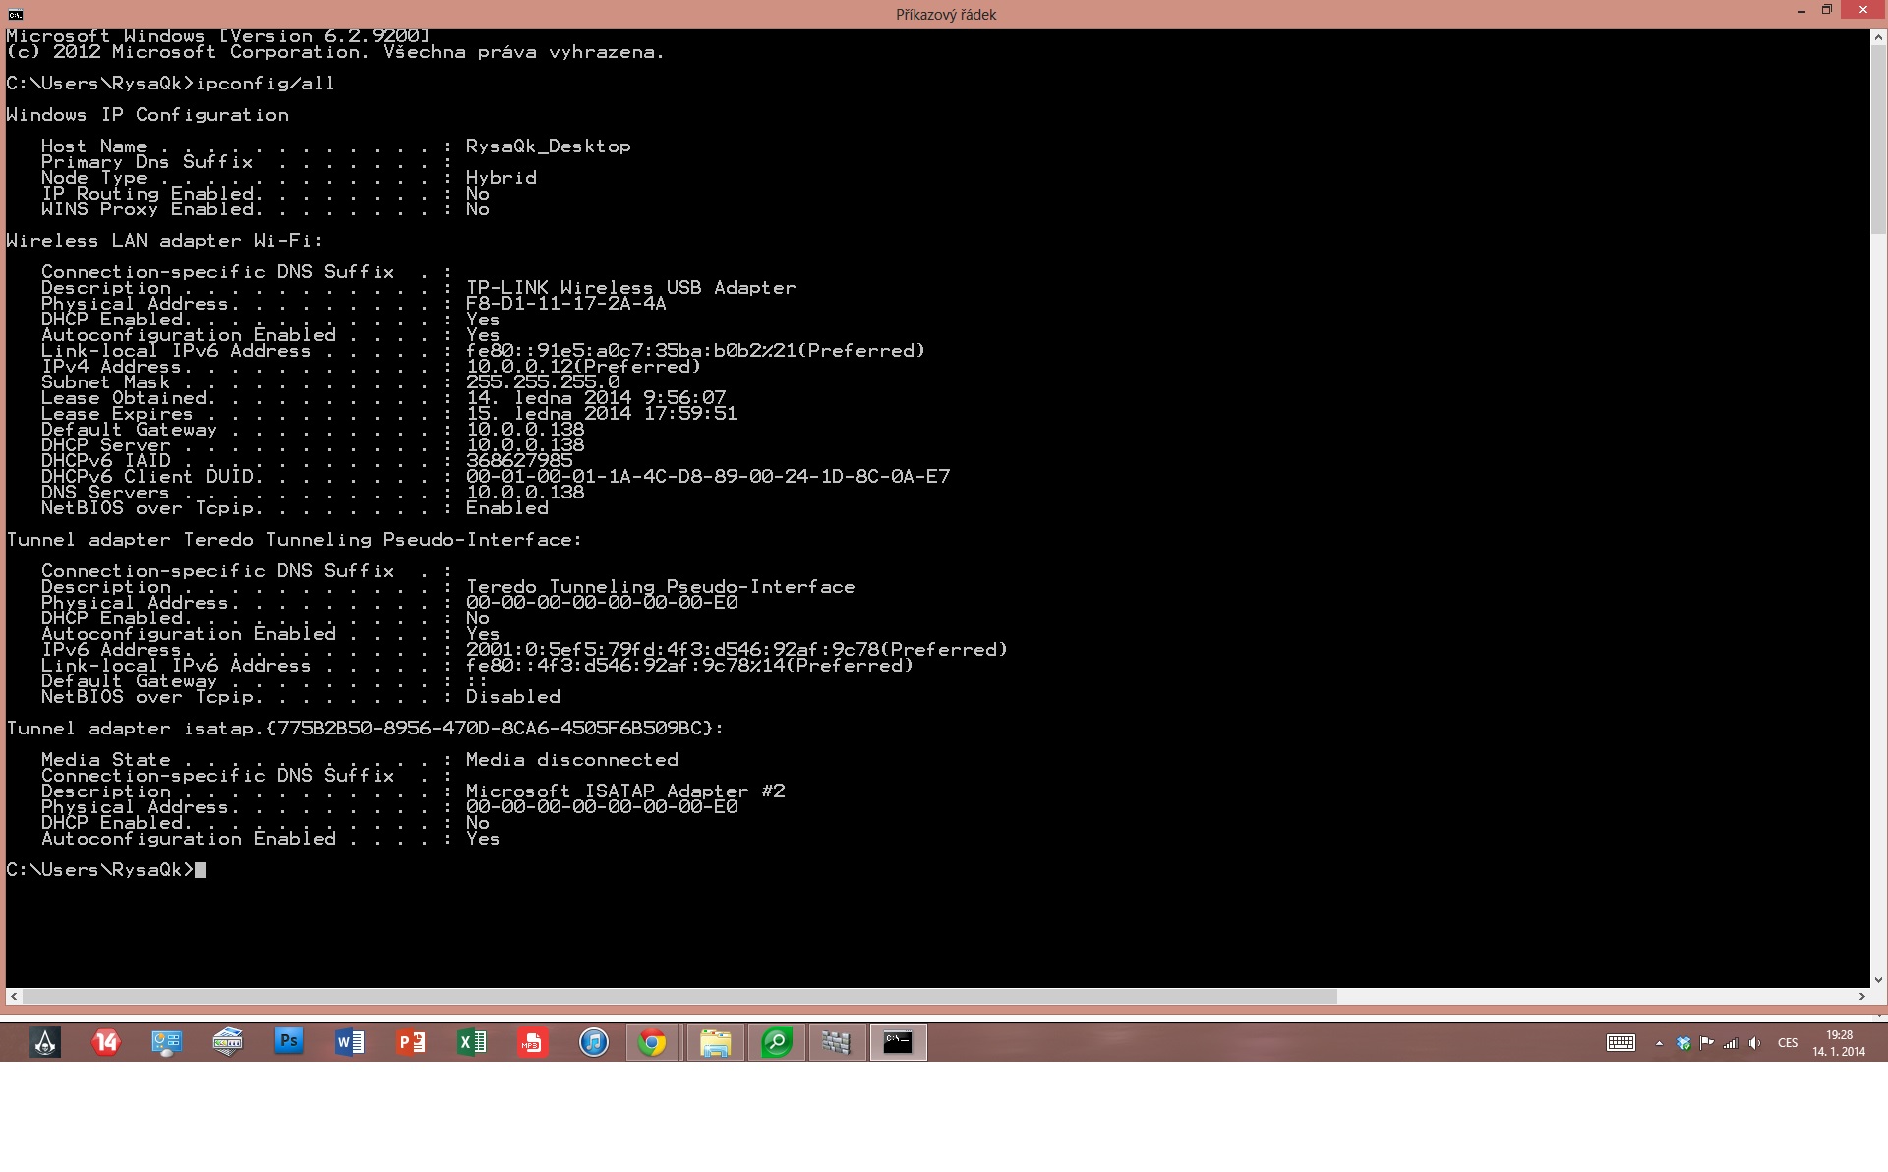Open Microsoft Word from the taskbar

(x=349, y=1041)
